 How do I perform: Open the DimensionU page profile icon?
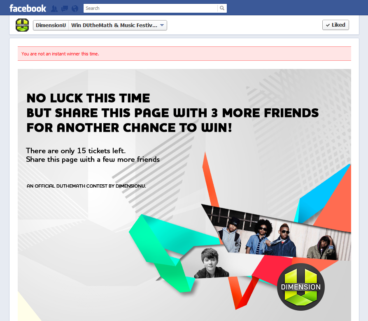[22, 25]
